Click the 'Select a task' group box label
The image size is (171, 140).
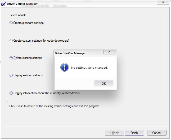17,15
